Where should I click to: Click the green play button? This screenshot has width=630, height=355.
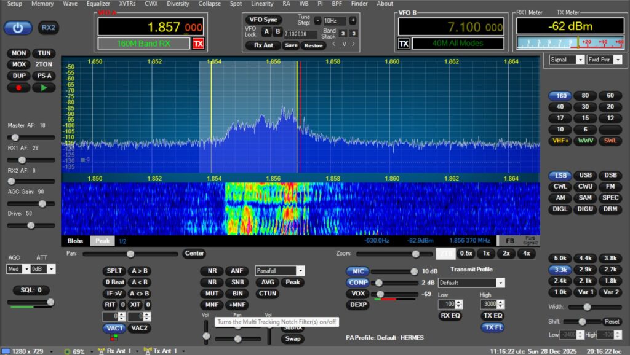coord(43,88)
